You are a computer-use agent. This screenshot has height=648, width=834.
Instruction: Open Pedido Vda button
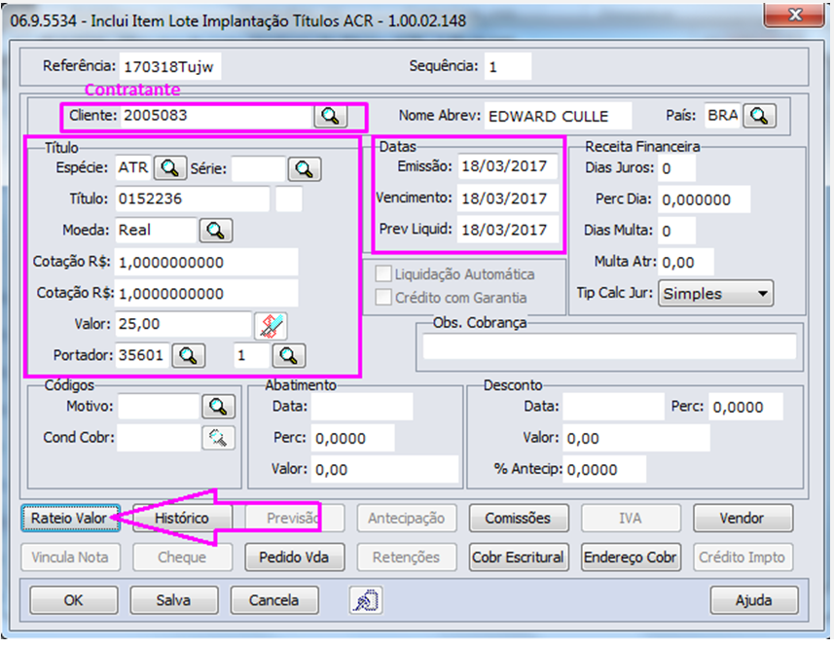point(294,558)
